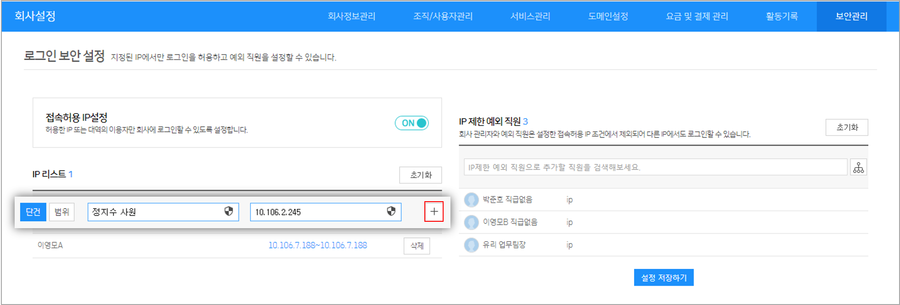Open the organization chart icon
Viewport: 900px width, 305px height.
858,167
